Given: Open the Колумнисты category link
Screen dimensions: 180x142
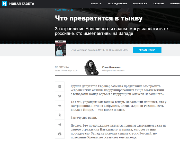Looking at the screenshot, I should [64, 10].
